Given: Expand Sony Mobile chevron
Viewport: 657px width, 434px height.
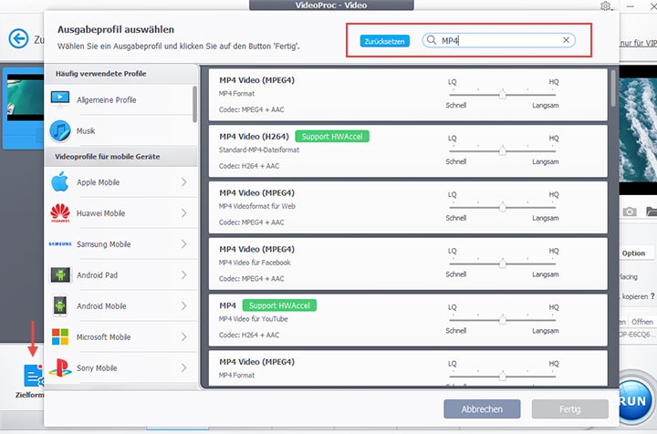Looking at the screenshot, I should [184, 367].
